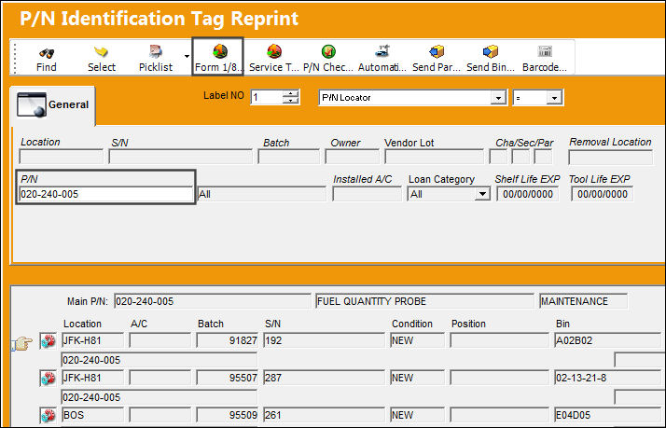666x428 pixels.
Task: Click the Label NO input field
Action: tap(267, 97)
